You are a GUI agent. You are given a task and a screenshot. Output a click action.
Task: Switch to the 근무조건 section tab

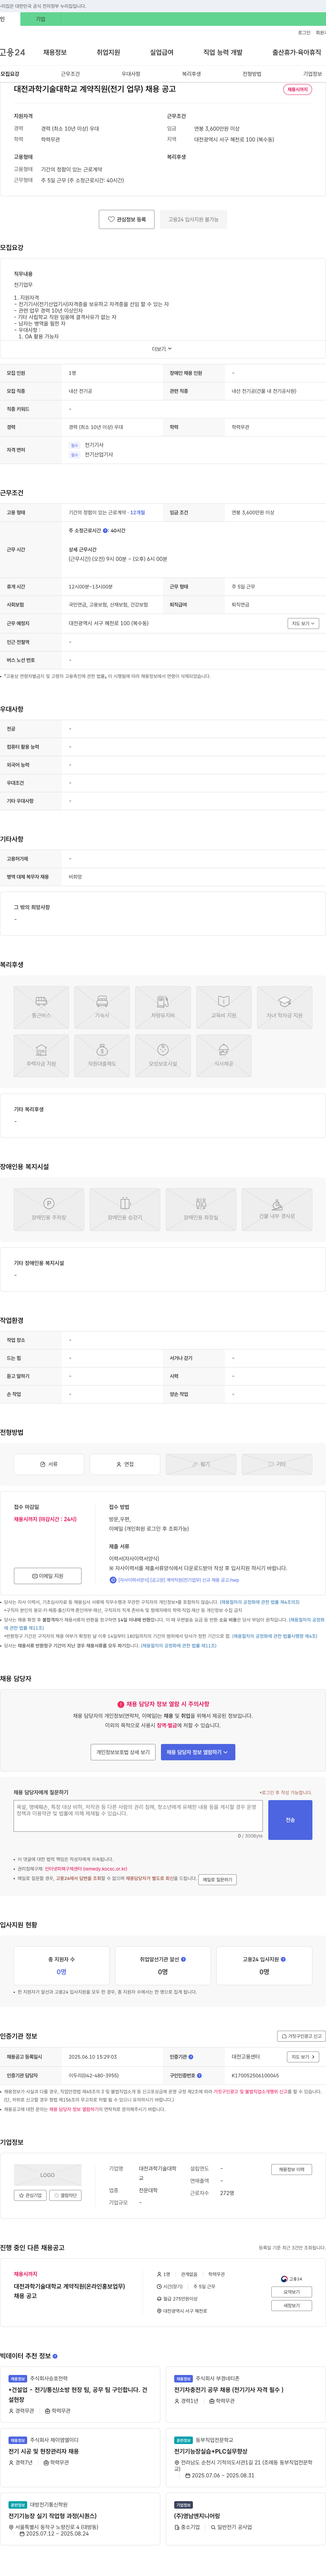[x=70, y=74]
